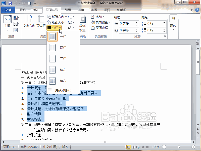Switch to the 视图 View tab
Viewport: 201px width, 151px height.
pos(107,10)
